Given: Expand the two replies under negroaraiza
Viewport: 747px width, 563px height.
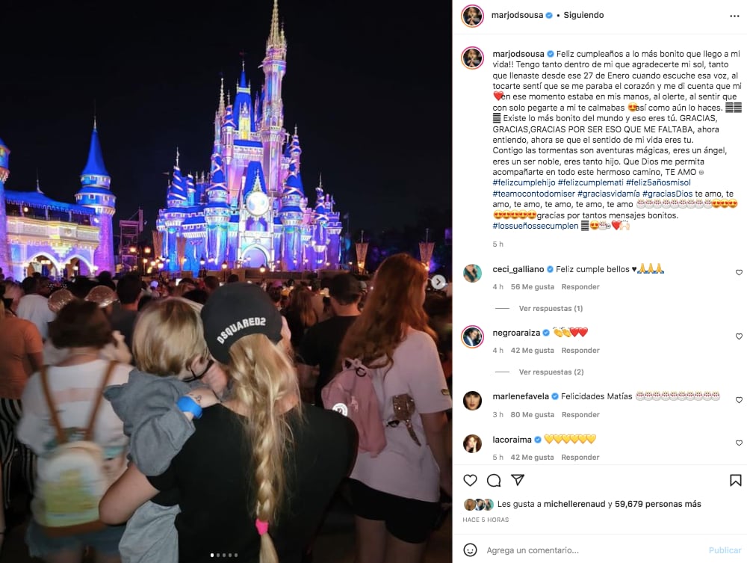Looking at the screenshot, I should tap(551, 372).
